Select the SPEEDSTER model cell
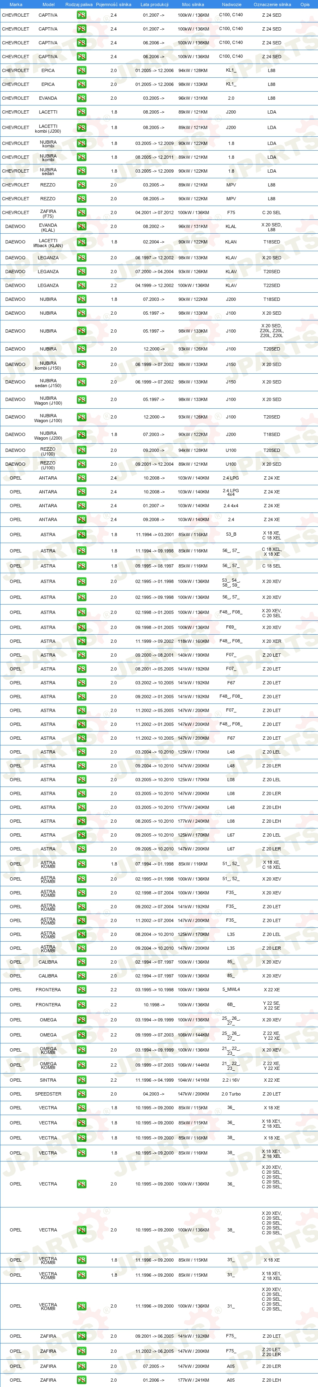The image size is (318, 1387). pos(48,1094)
